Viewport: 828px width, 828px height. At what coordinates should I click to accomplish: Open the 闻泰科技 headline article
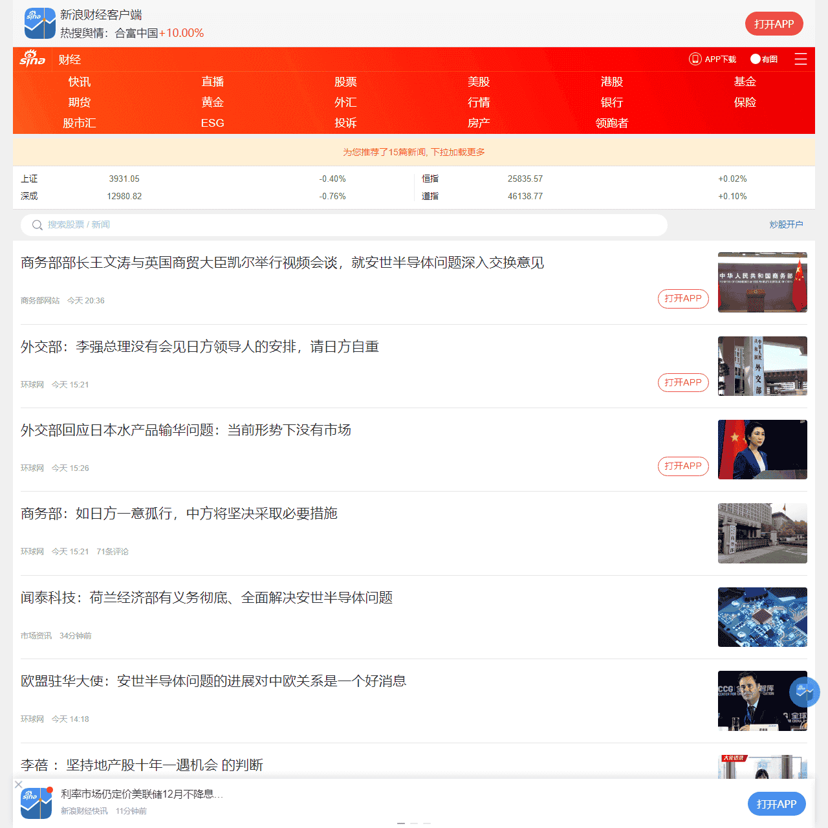[206, 598]
